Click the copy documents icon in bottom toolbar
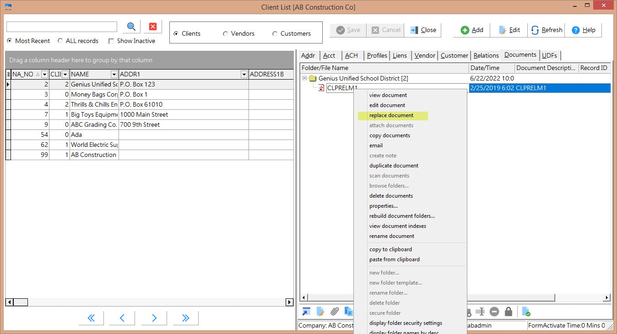This screenshot has width=617, height=334. (x=349, y=312)
